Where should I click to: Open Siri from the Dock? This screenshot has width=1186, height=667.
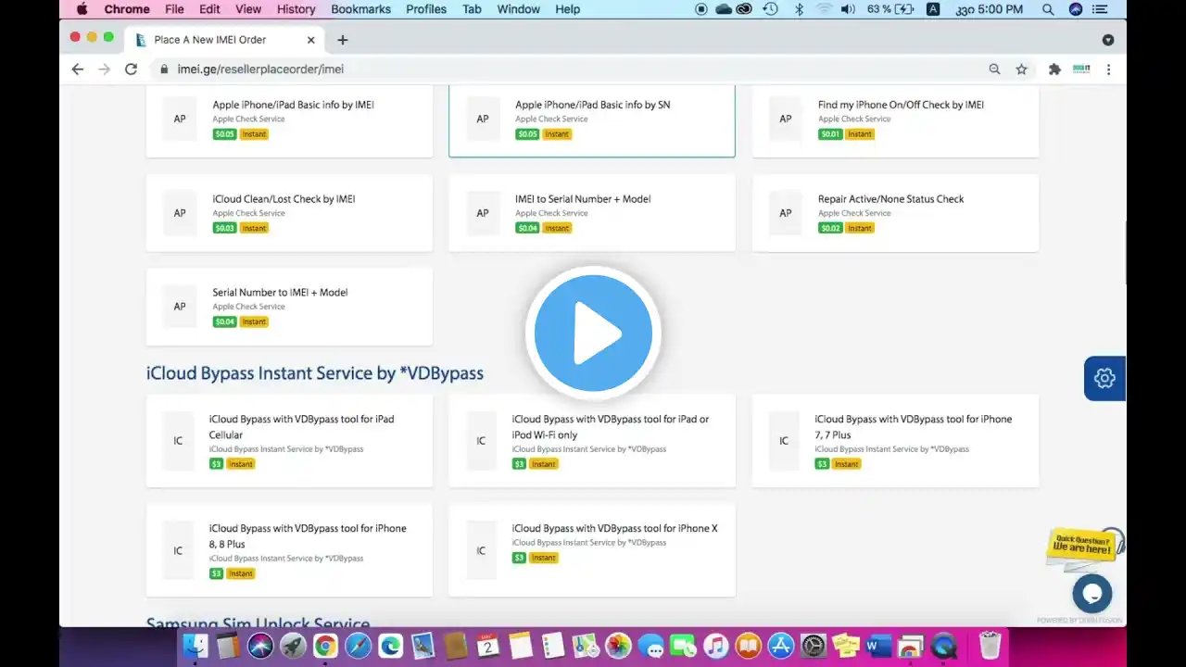(260, 646)
